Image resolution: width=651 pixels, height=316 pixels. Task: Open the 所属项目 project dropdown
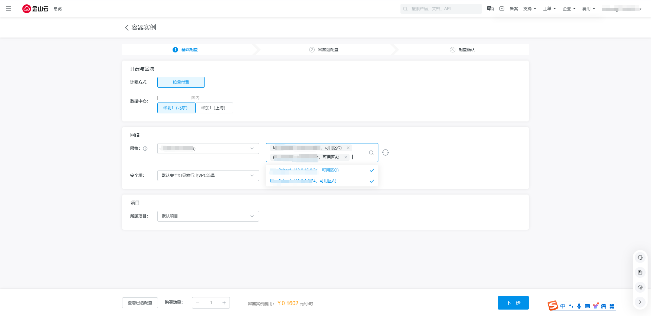coord(208,216)
